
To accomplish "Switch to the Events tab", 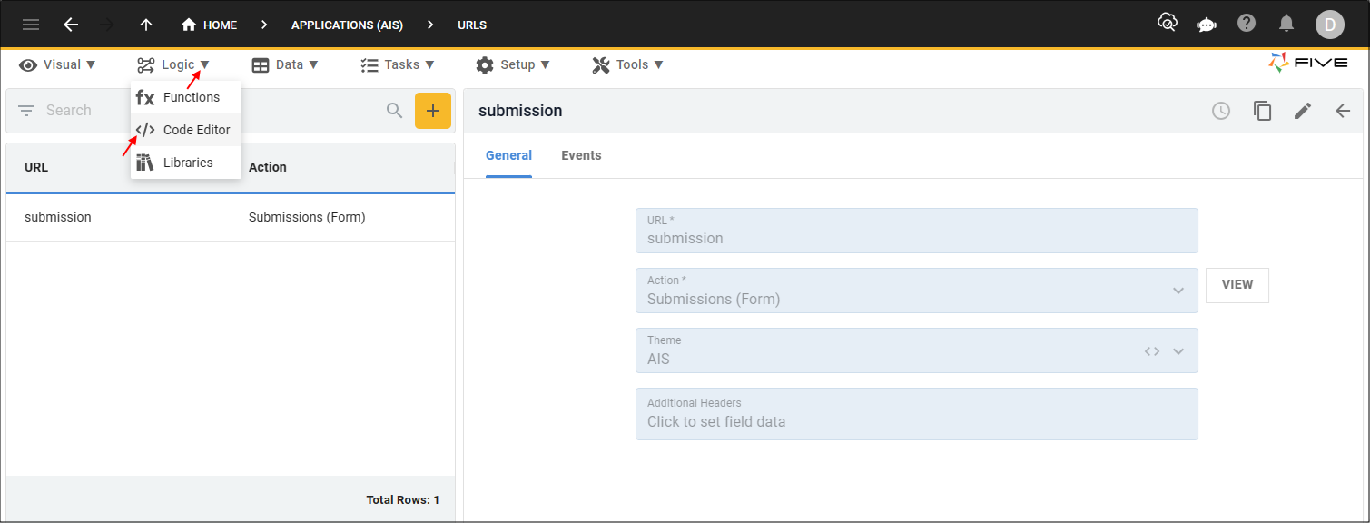I will (x=581, y=155).
